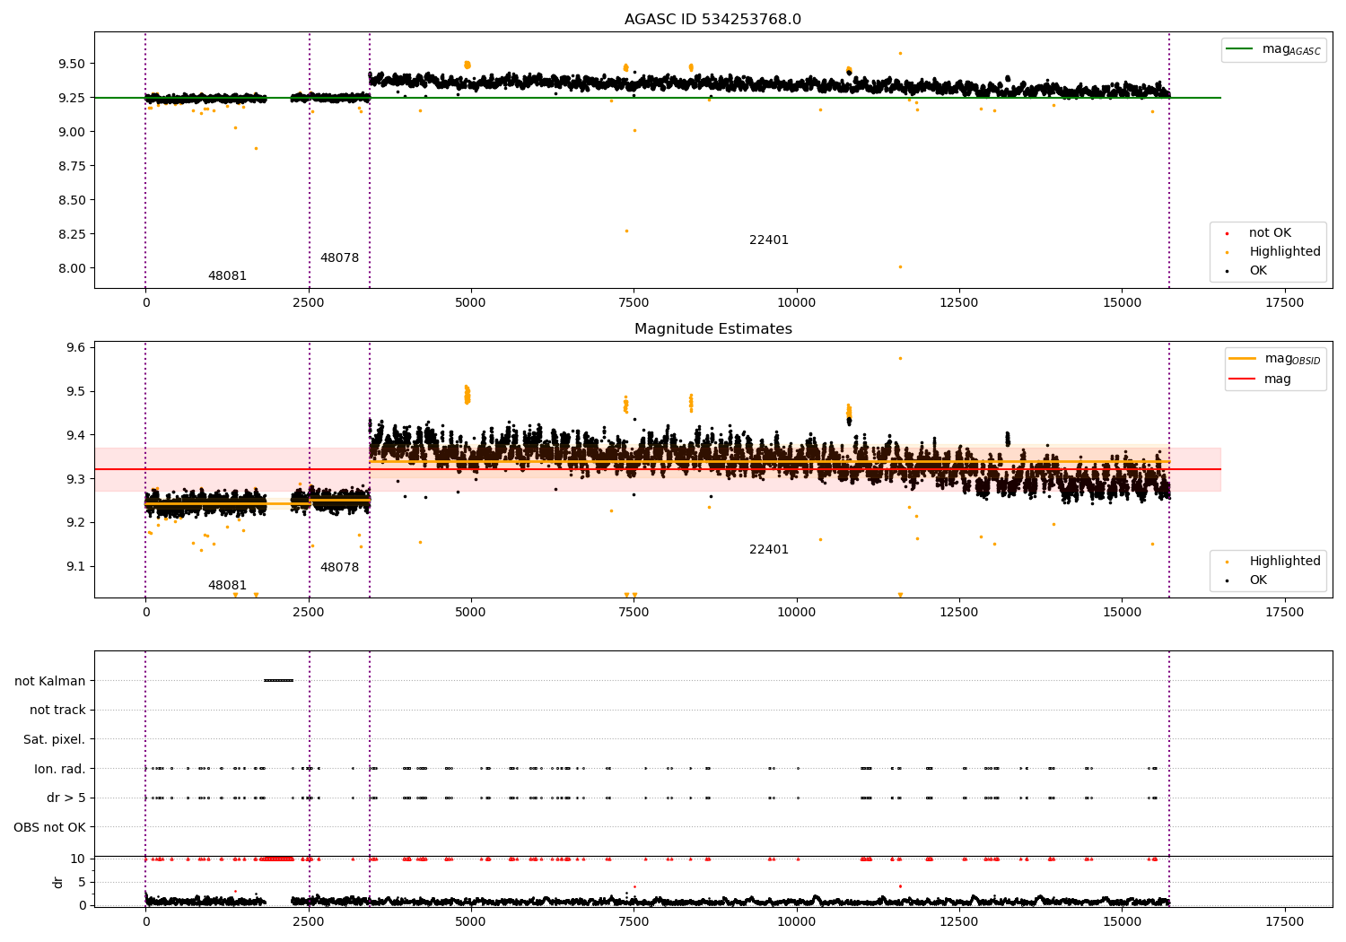The width and height of the screenshot is (1346, 942).
Task: Click obsid label 22401 in the top plot
Action: 769,240
